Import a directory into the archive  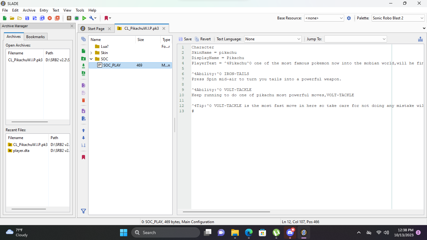click(83, 73)
